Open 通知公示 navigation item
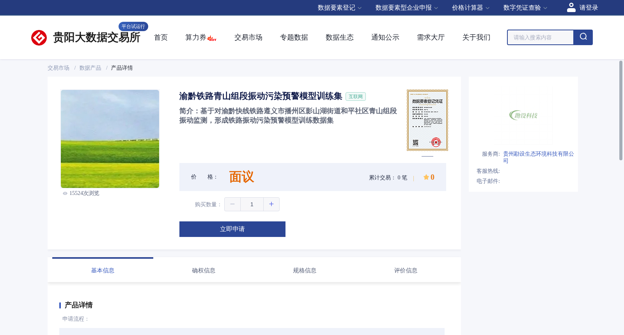The height and width of the screenshot is (335, 624). [x=385, y=37]
